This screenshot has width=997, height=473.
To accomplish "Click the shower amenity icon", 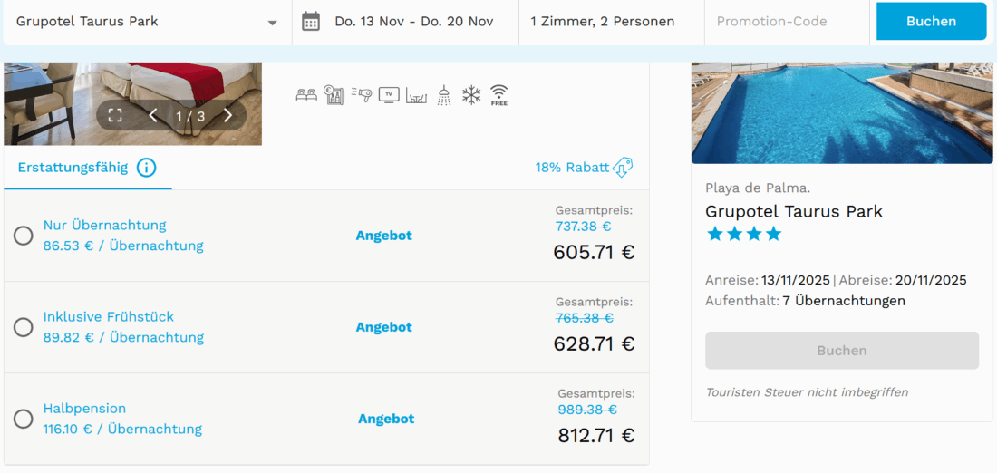I will click(443, 94).
